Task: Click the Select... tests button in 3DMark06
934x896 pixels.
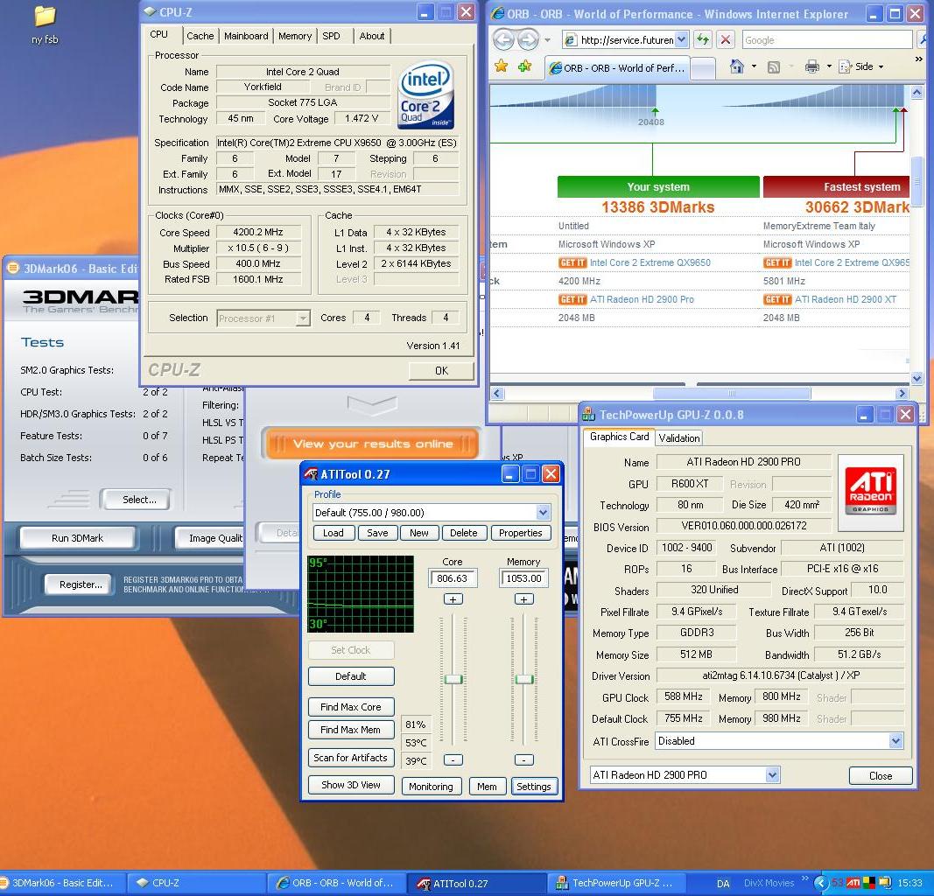Action: [135, 500]
